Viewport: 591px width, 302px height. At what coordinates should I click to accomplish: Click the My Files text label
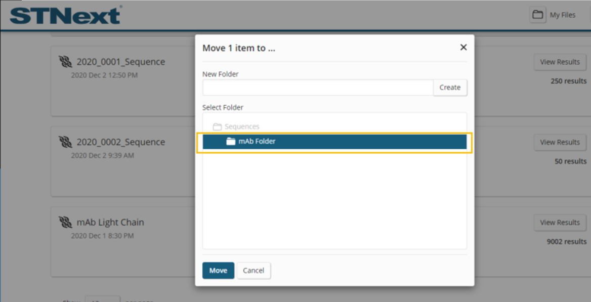pos(563,15)
